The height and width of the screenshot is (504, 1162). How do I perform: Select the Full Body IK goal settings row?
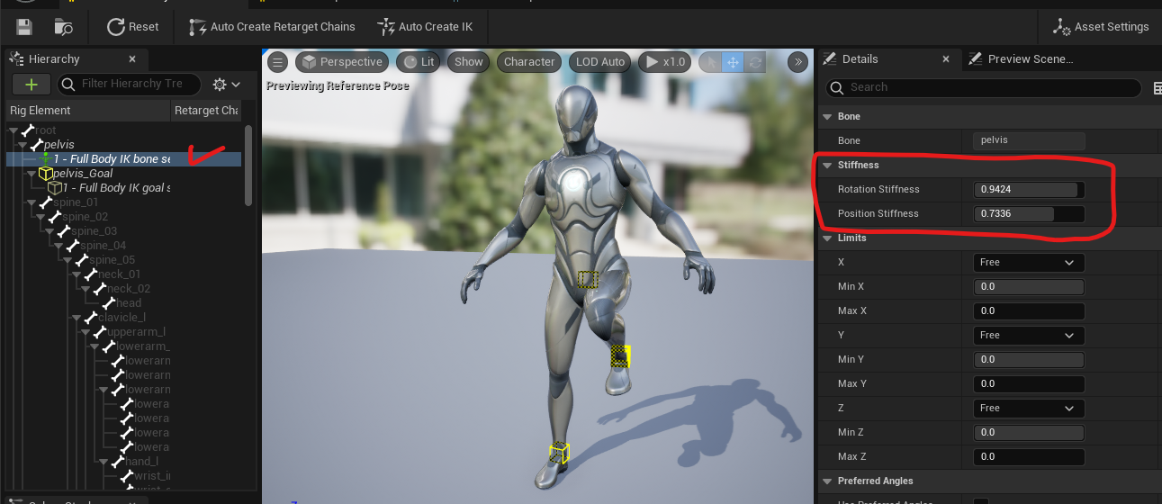117,187
